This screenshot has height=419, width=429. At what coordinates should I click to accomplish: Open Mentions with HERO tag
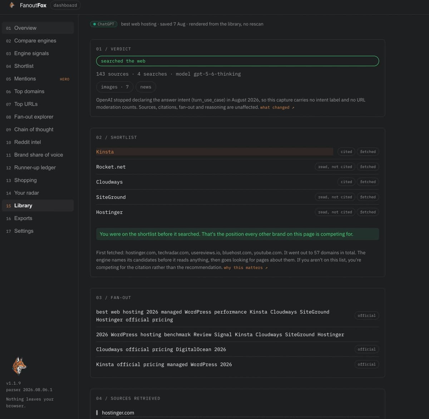tap(38, 79)
